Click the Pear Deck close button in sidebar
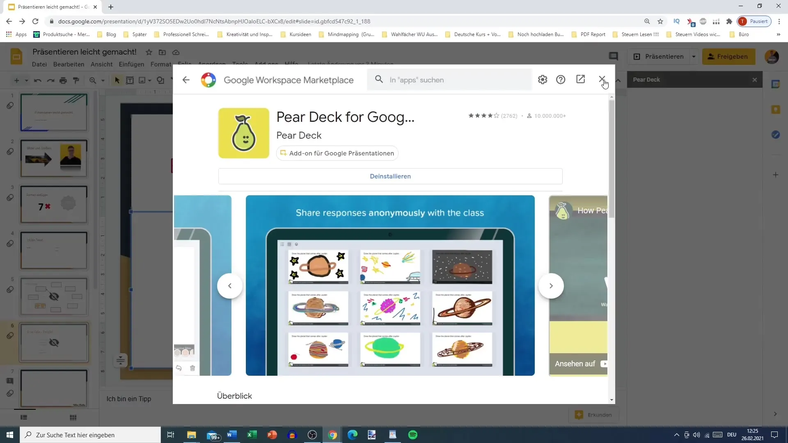Viewport: 788px width, 443px height. pyautogui.click(x=755, y=80)
